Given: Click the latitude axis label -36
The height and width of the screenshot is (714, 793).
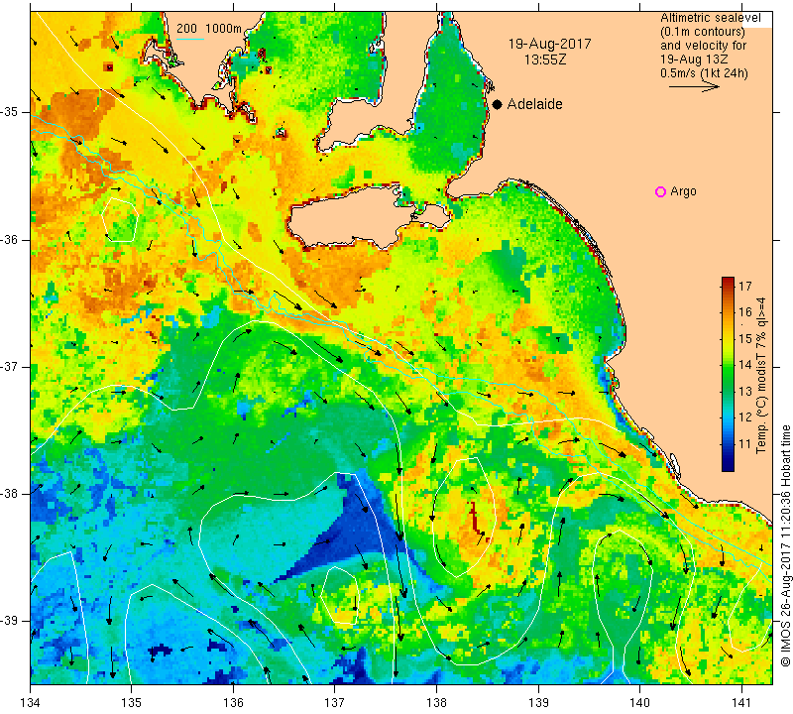Looking at the screenshot, I should (10, 239).
